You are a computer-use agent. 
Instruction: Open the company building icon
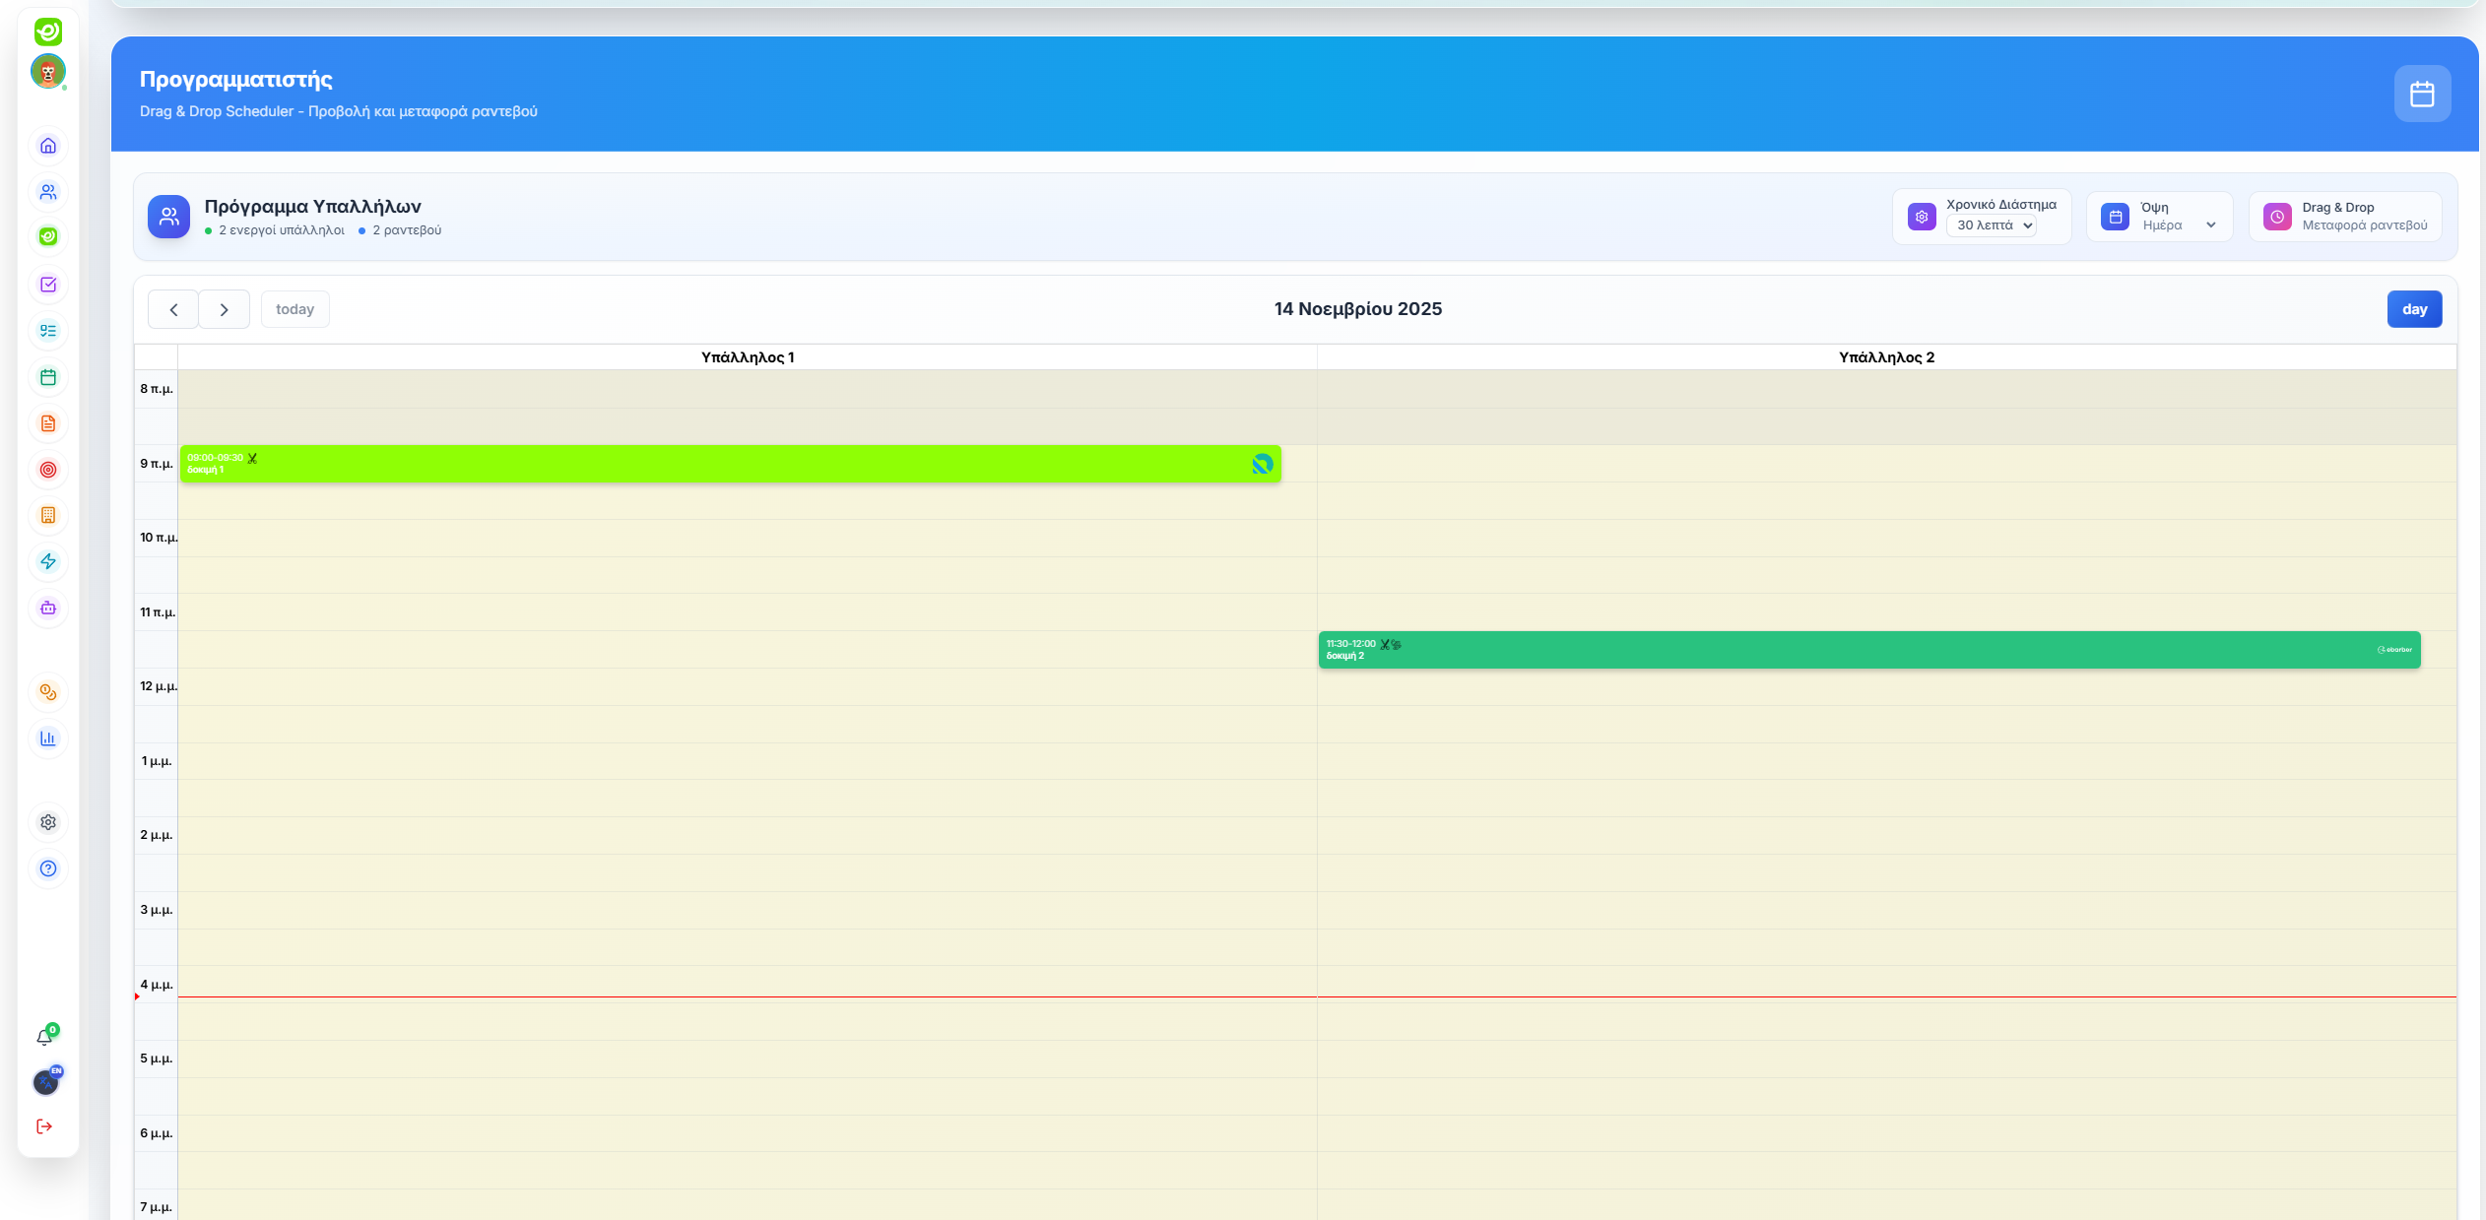47,515
